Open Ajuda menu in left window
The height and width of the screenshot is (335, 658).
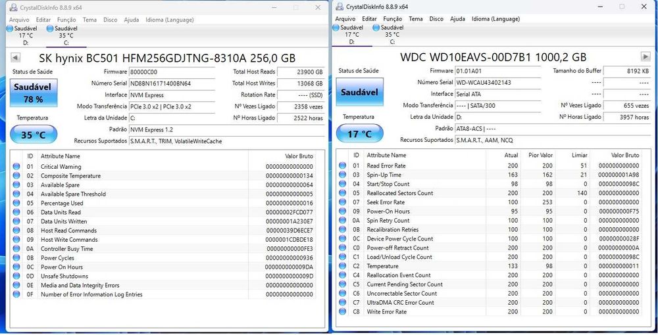(132, 20)
